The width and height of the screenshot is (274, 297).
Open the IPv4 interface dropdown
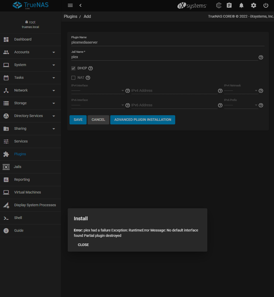click(x=98, y=91)
